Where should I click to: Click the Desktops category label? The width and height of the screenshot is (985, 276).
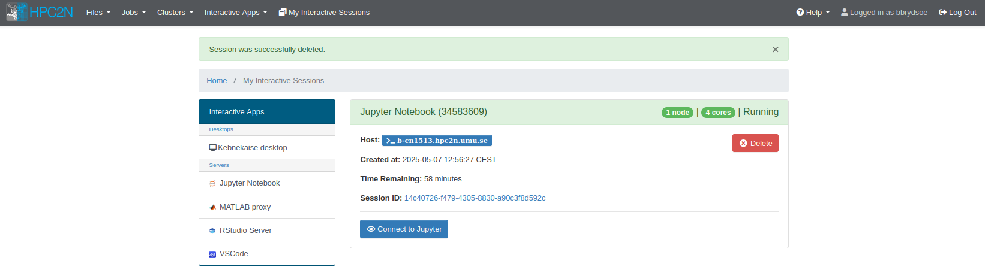(221, 129)
